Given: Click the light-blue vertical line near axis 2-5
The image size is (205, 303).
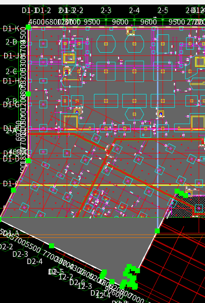Looking at the screenshot, I should (158, 128).
